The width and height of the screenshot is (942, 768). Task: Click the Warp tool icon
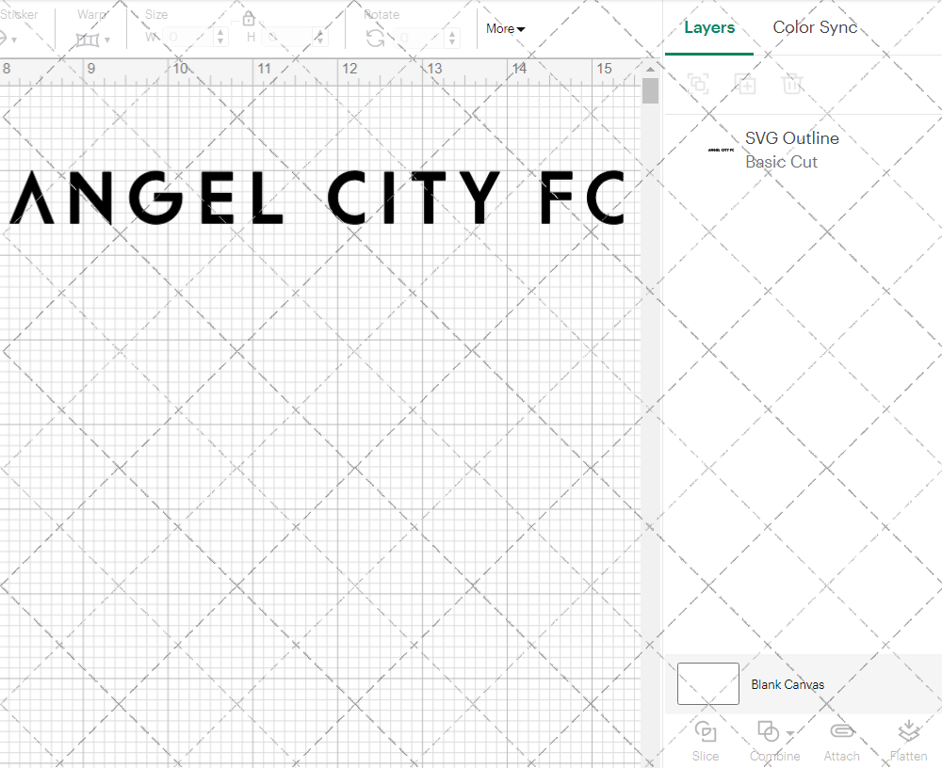pyautogui.click(x=89, y=40)
